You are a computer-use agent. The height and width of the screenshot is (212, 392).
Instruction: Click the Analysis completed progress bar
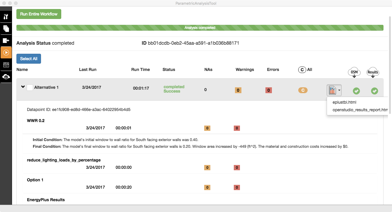[x=200, y=28]
